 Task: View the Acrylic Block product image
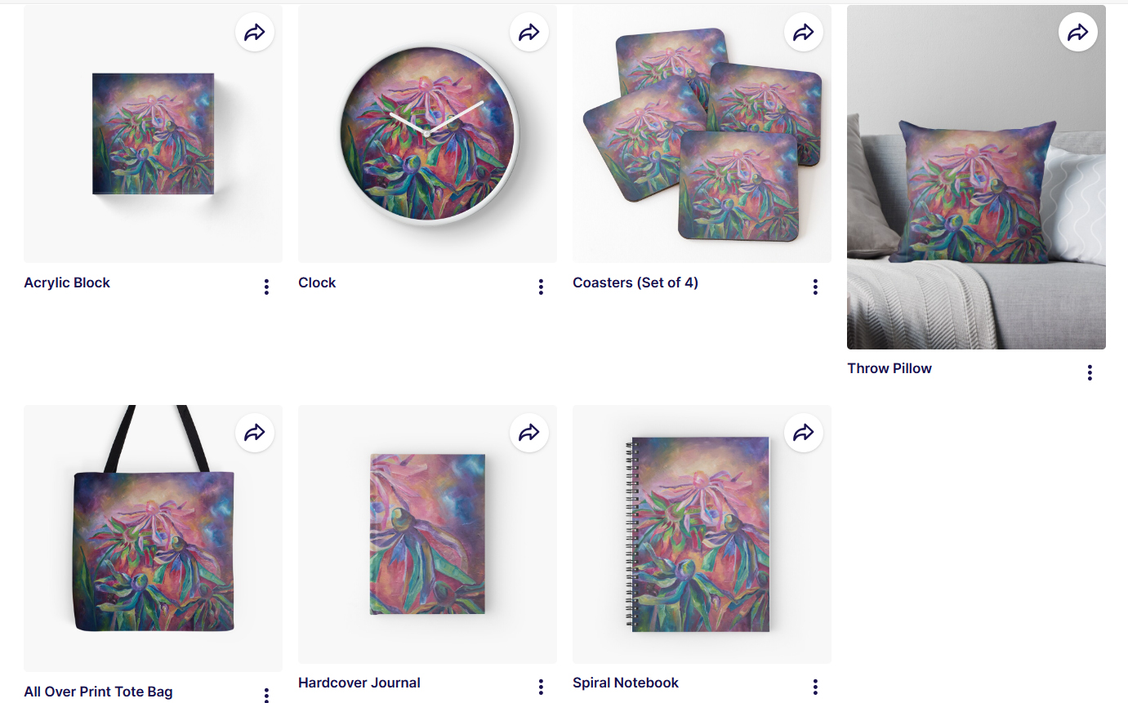153,134
